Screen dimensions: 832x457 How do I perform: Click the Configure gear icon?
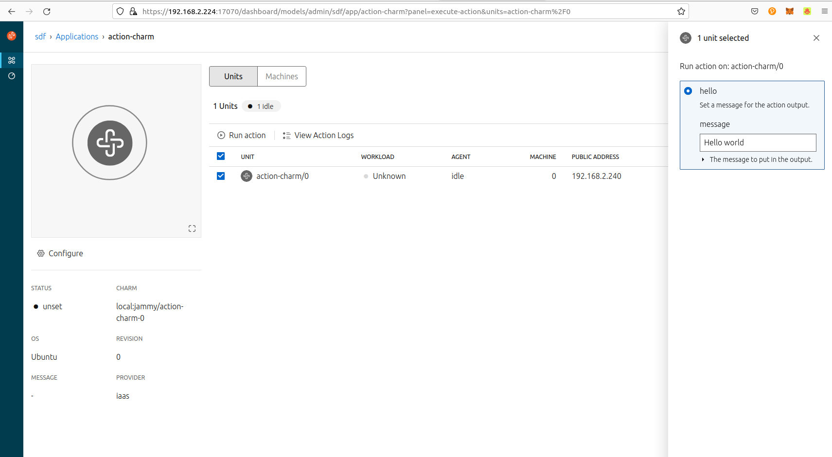click(40, 253)
